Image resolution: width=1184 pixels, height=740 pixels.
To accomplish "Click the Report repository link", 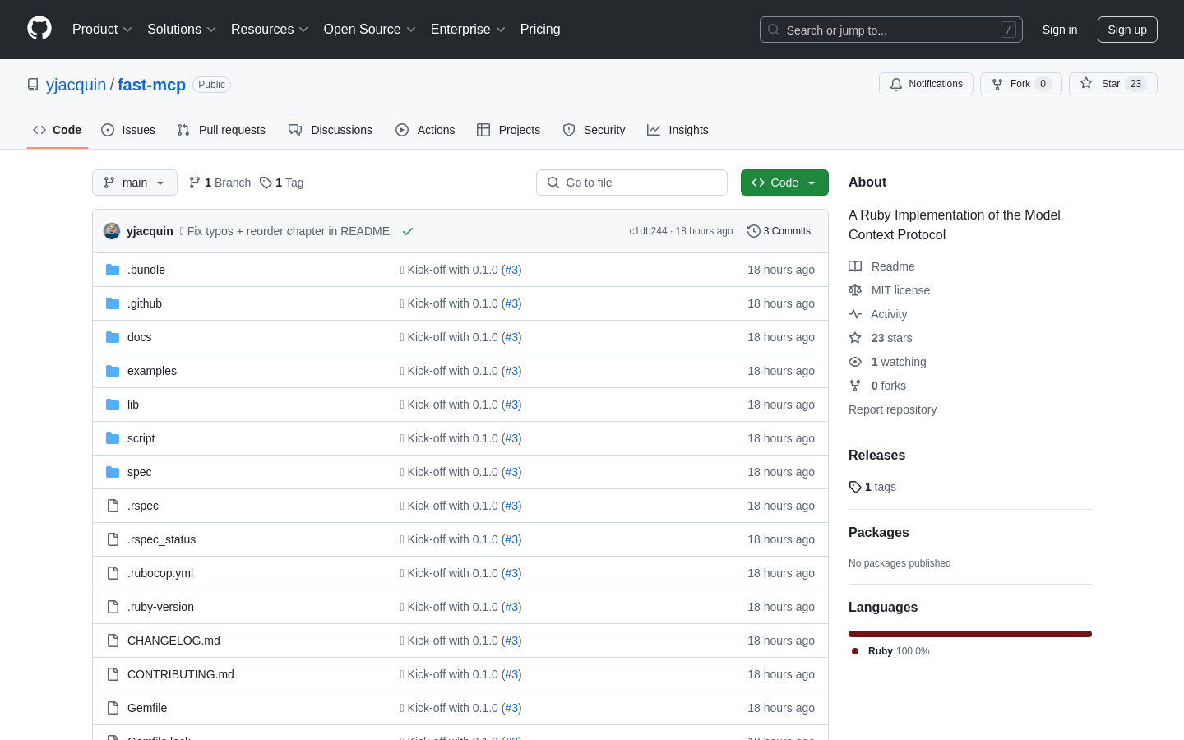I will point(892,409).
